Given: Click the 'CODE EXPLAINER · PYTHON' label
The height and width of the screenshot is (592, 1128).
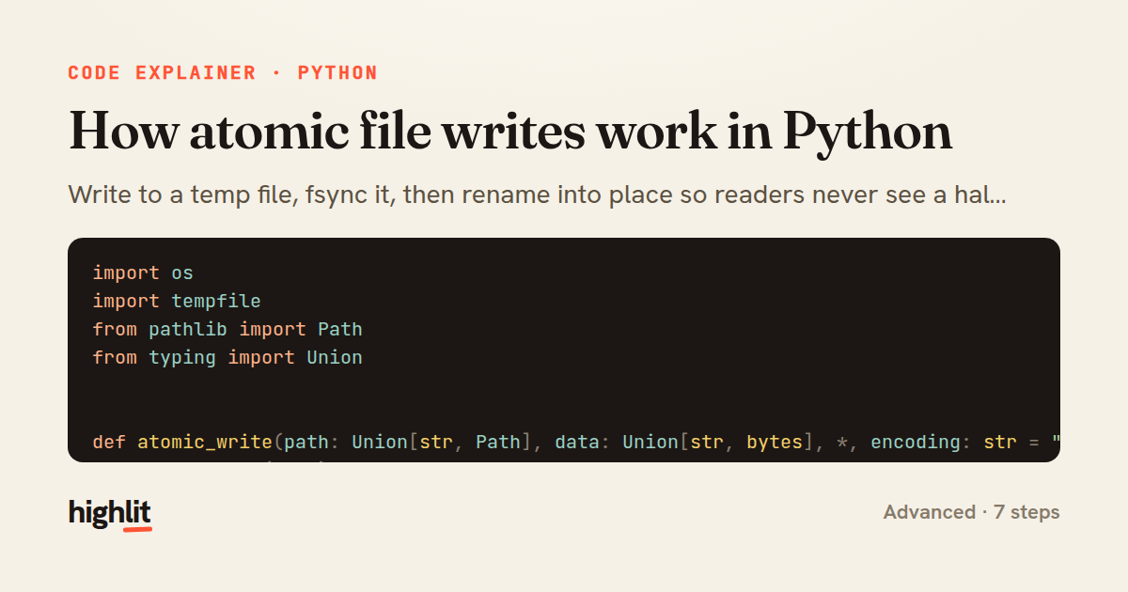Looking at the screenshot, I should click(223, 73).
